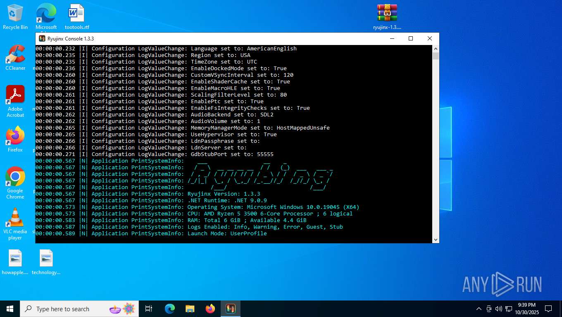Open the notification center

click(x=548, y=309)
